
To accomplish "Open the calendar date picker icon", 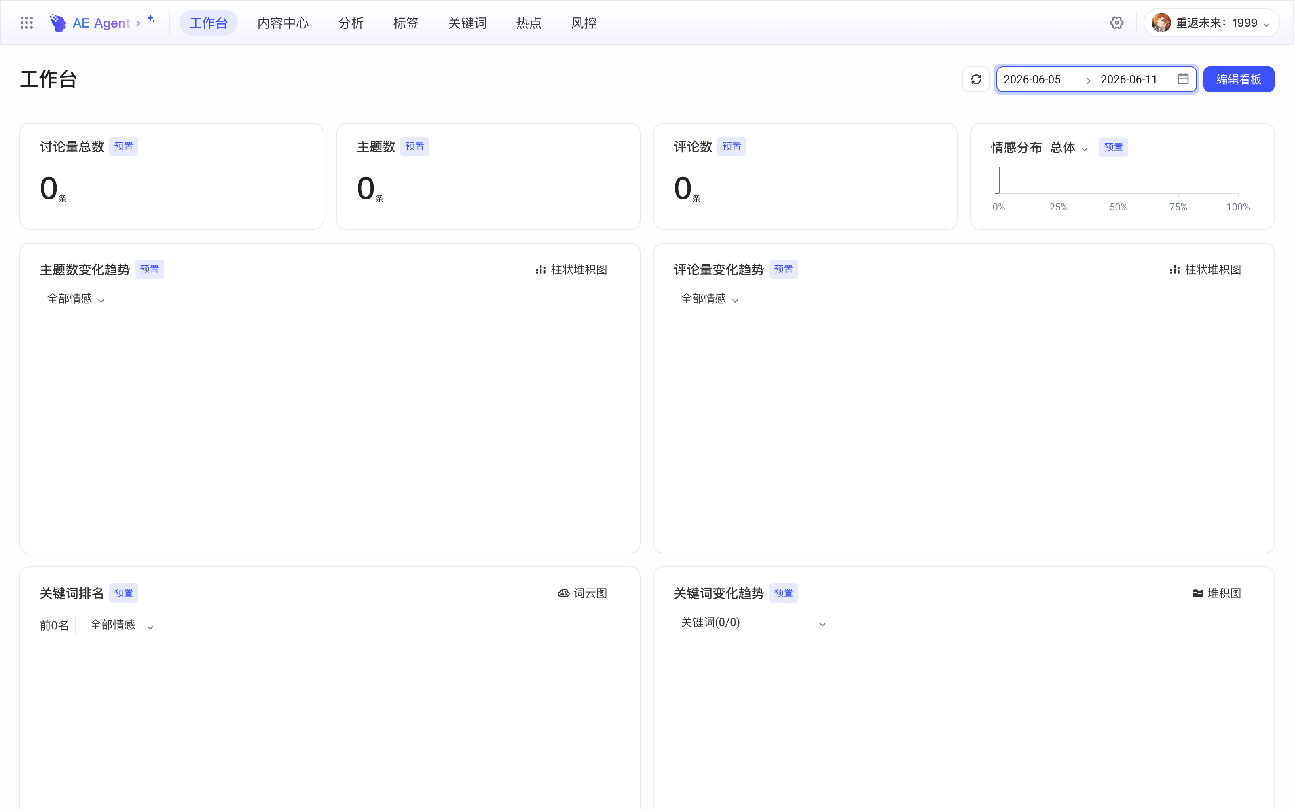I will (x=1183, y=79).
